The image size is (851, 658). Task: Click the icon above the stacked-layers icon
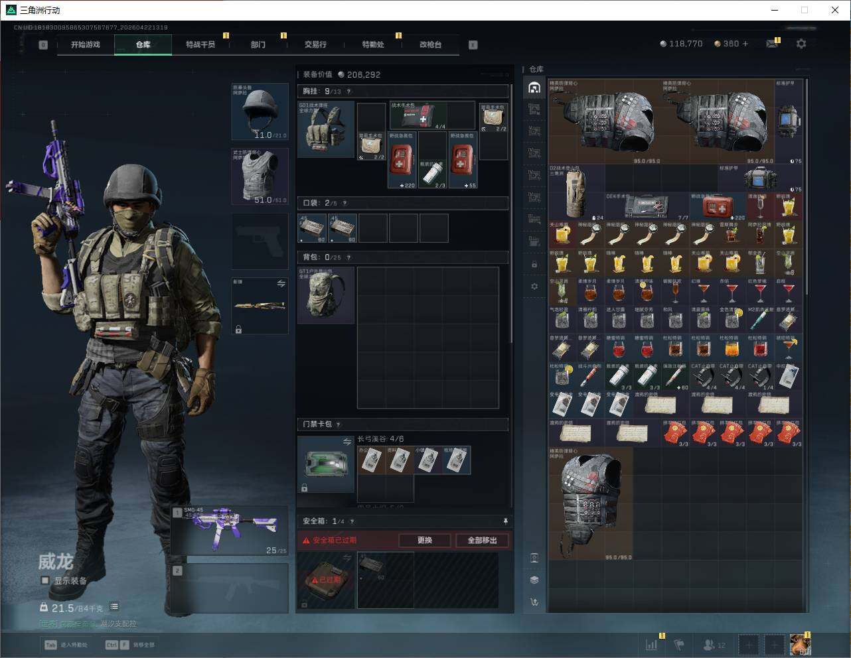pos(534,557)
